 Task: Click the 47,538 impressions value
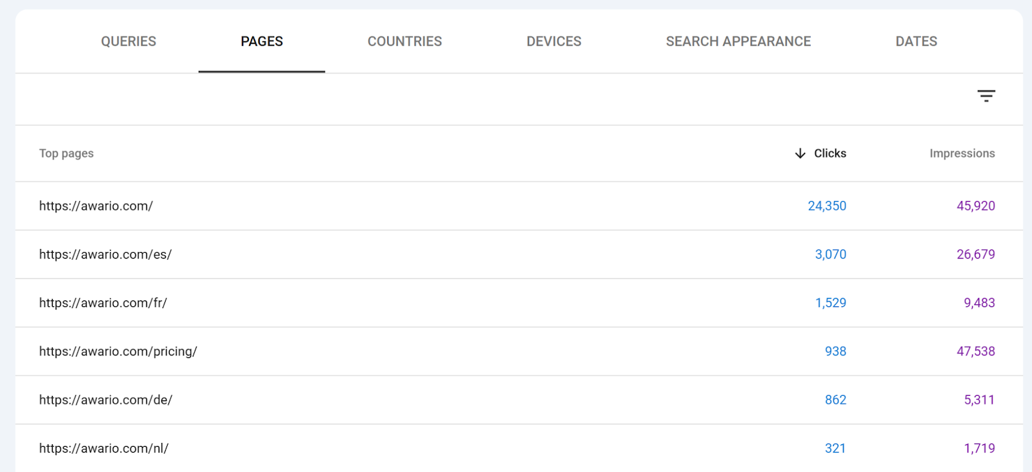pos(976,351)
